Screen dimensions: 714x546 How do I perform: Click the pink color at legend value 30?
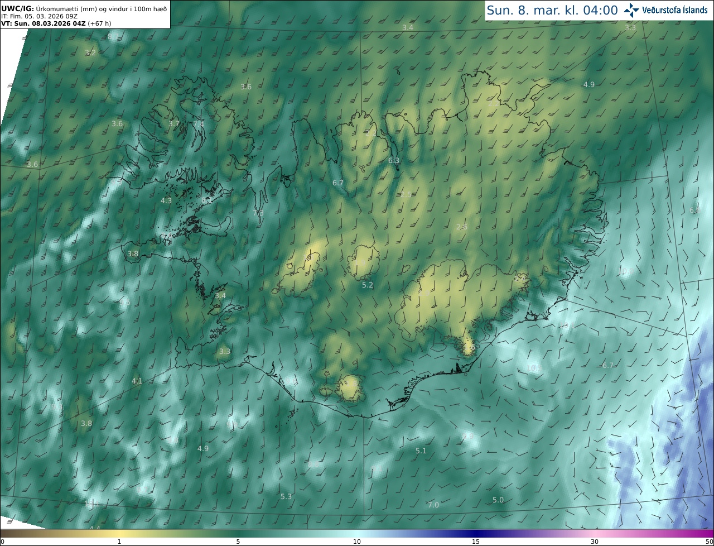(595, 533)
